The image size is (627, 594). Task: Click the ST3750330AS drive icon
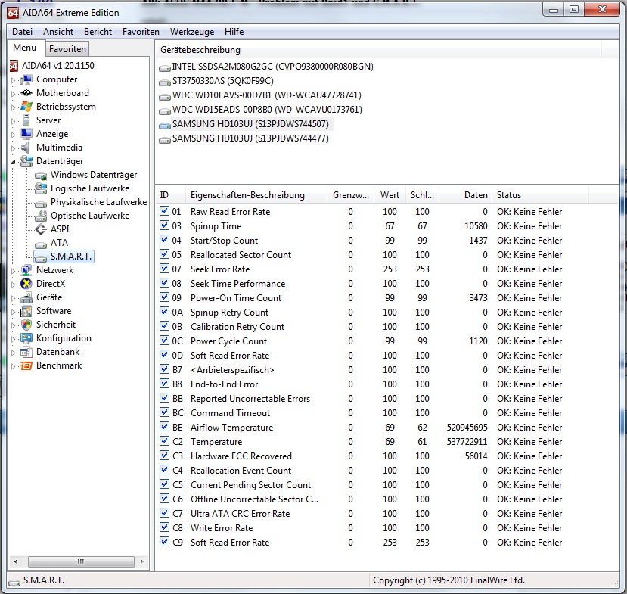[x=165, y=82]
